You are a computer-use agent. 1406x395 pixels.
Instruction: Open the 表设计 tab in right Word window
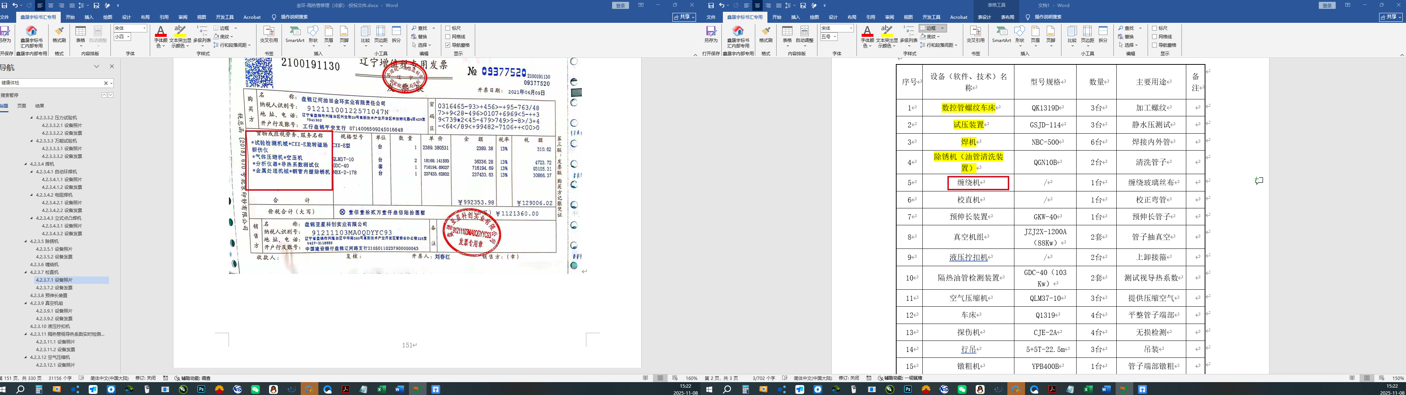tap(984, 17)
